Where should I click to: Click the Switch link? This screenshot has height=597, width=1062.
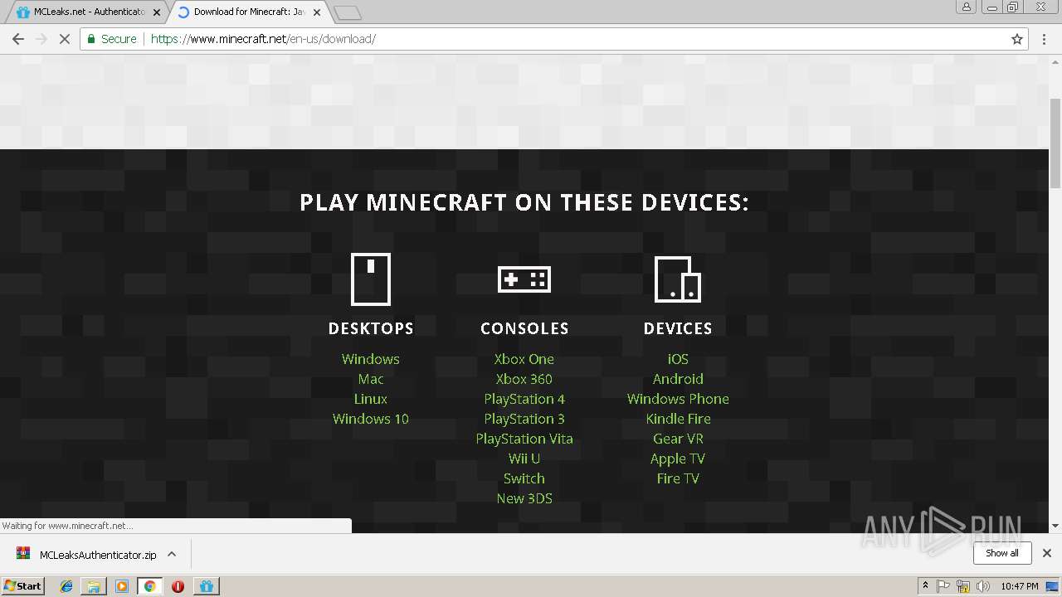click(x=524, y=478)
